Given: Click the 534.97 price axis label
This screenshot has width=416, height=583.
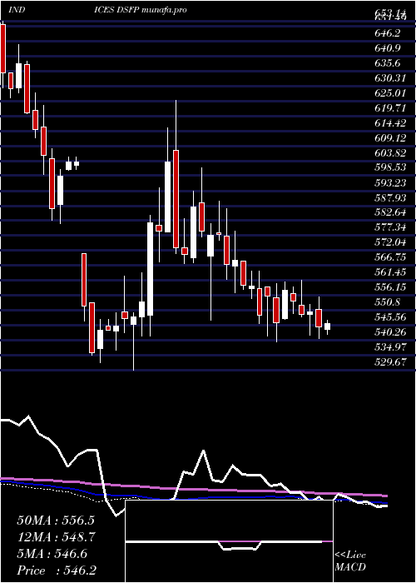Looking at the screenshot, I should (x=390, y=347).
